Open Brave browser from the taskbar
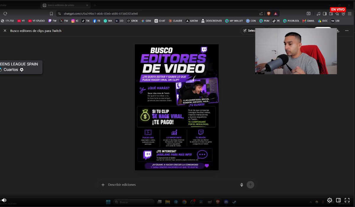The image size is (355, 207). coord(218,202)
